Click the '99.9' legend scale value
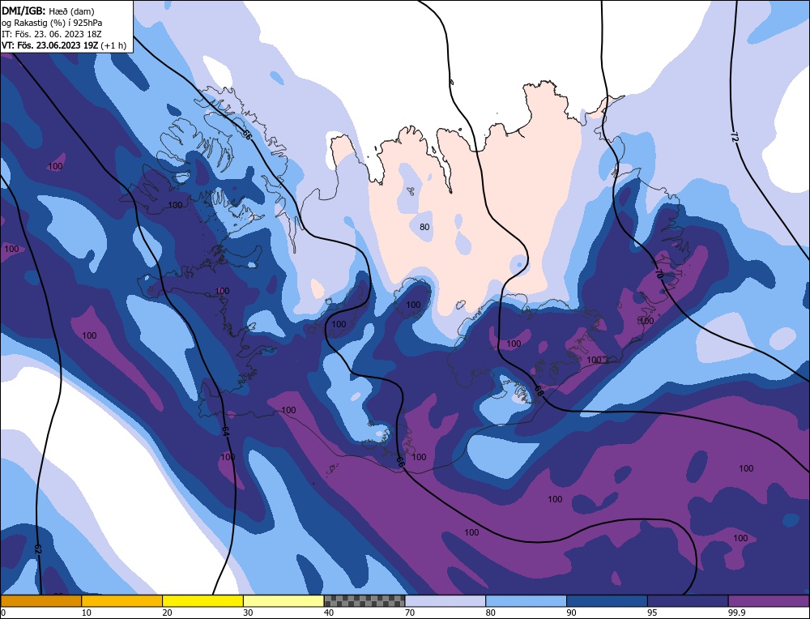This screenshot has height=619, width=810. (736, 613)
